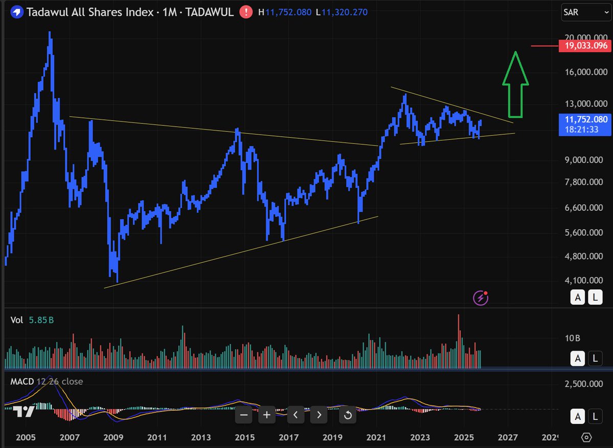Click the 5.85 B volume value
The width and height of the screenshot is (613, 448).
[x=40, y=320]
